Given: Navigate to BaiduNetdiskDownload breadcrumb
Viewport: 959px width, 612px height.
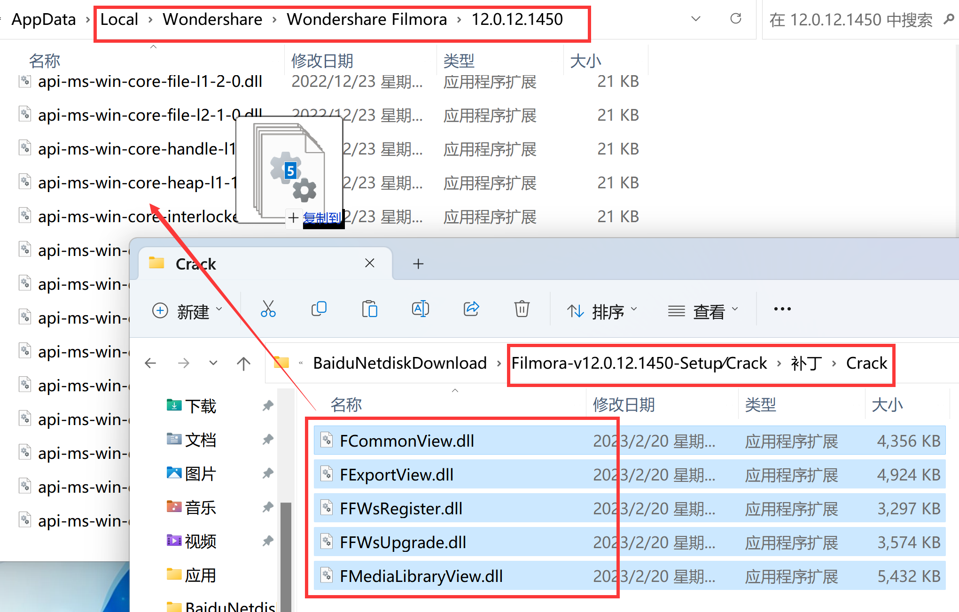Looking at the screenshot, I should coord(400,363).
